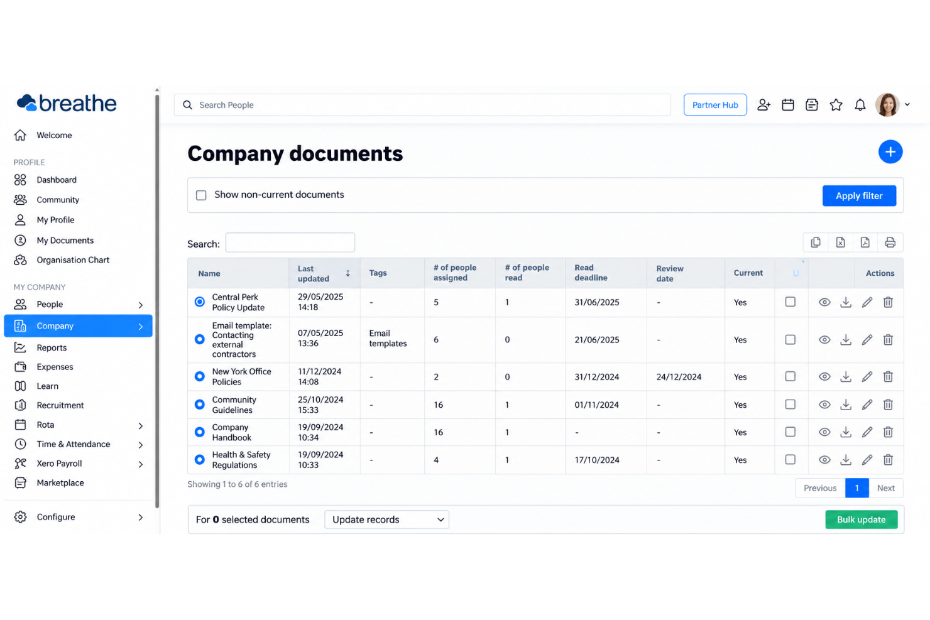Select the Company Handbook row checkbox
The height and width of the screenshot is (620, 930).
coord(790,432)
